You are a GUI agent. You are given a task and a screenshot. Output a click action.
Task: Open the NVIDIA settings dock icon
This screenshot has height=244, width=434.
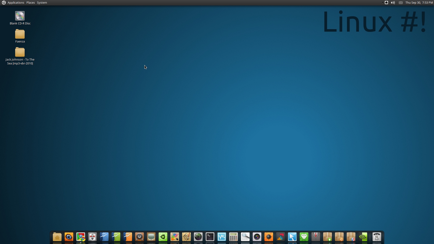[x=363, y=237]
